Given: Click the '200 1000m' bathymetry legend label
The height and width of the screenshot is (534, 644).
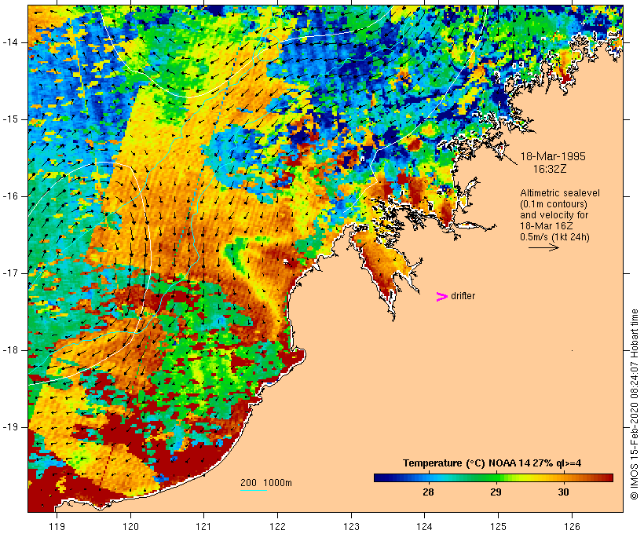Looking at the screenshot, I should tap(266, 483).
